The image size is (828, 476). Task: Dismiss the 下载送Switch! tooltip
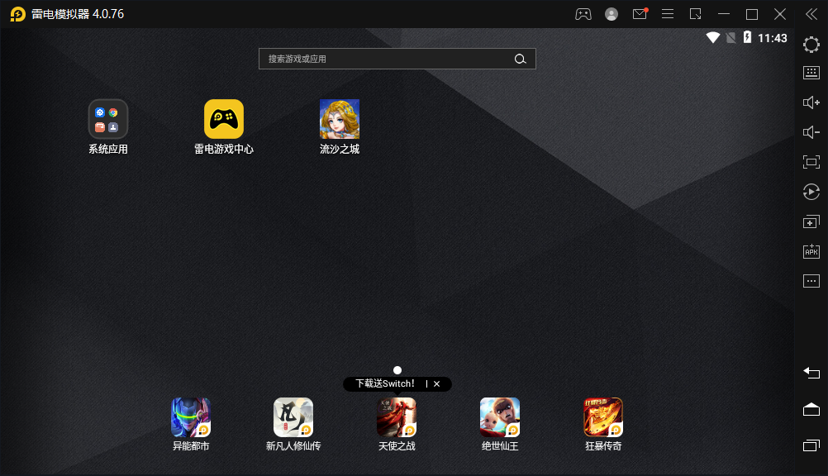coord(436,384)
